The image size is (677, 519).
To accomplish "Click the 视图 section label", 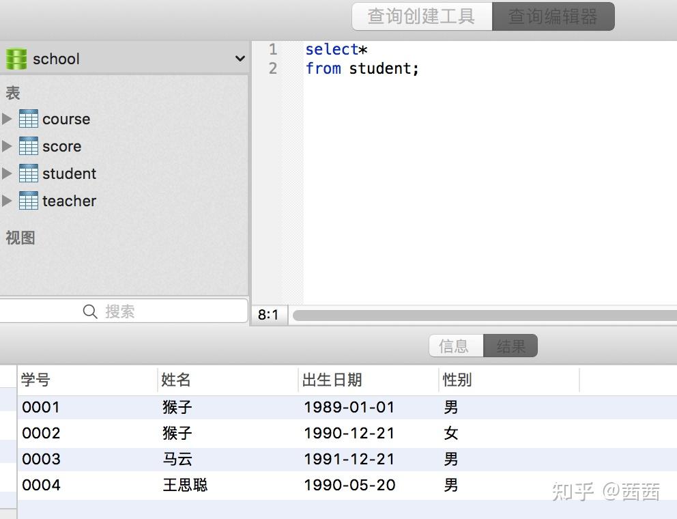I will (19, 238).
